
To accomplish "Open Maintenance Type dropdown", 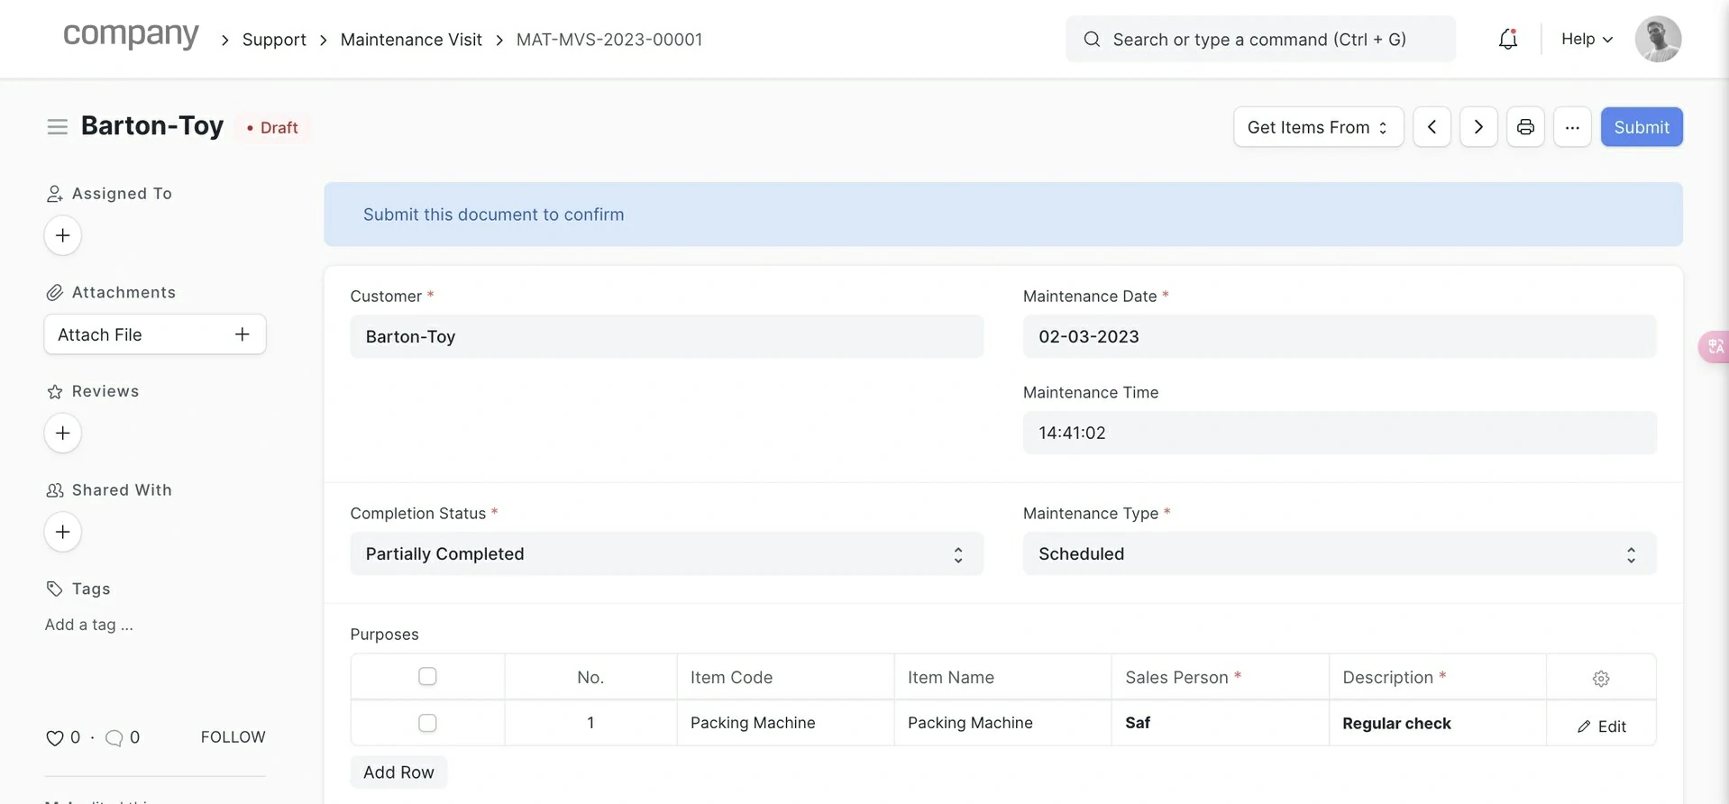I will coord(1339,554).
